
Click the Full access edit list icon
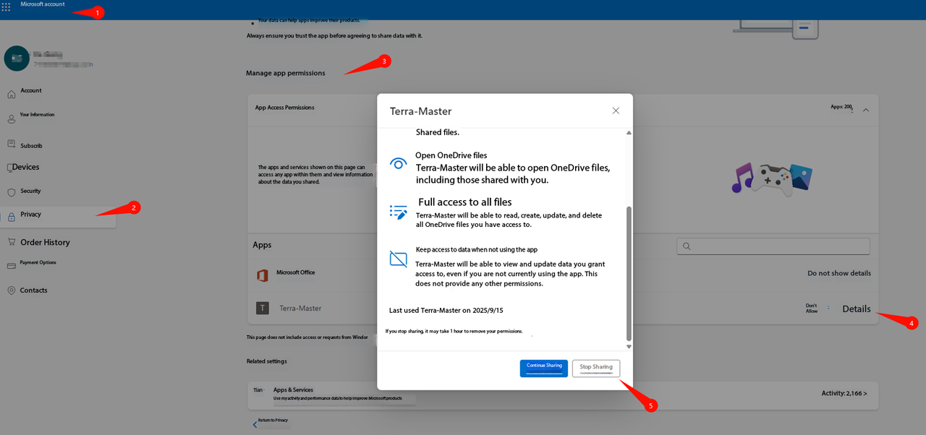pos(399,212)
